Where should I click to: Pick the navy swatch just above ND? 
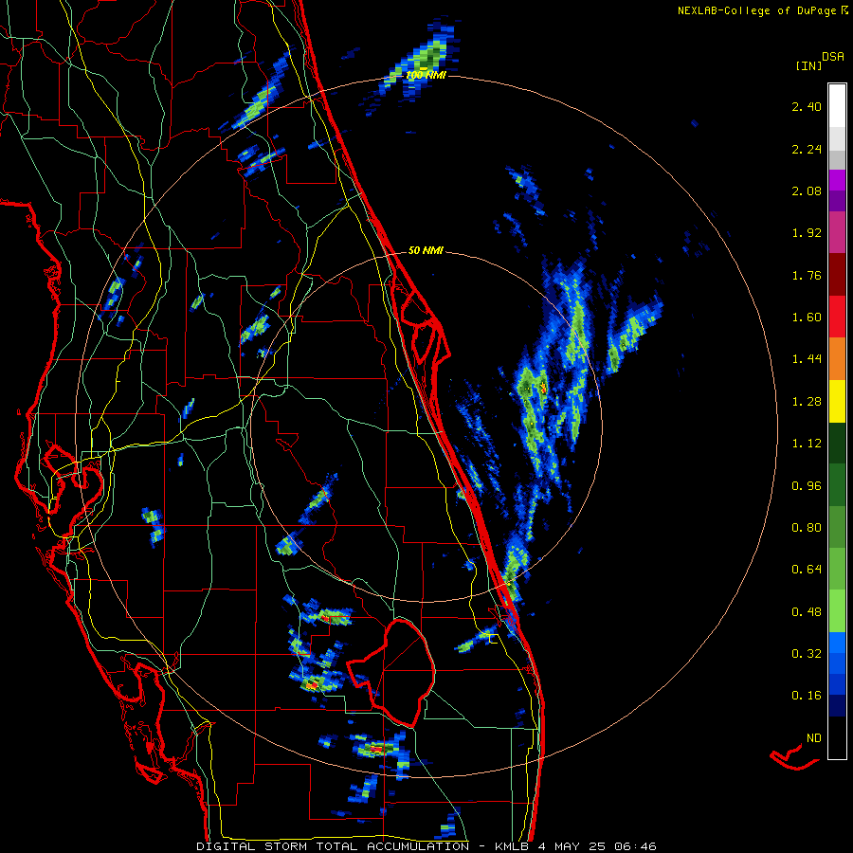click(x=837, y=706)
